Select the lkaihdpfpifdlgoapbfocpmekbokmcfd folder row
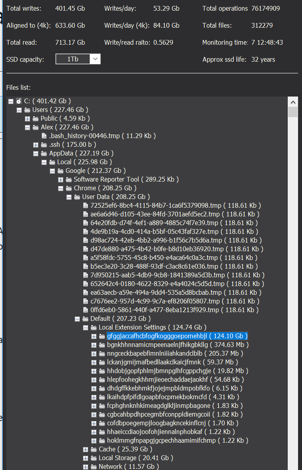This screenshot has height=470, width=302. (x=173, y=397)
